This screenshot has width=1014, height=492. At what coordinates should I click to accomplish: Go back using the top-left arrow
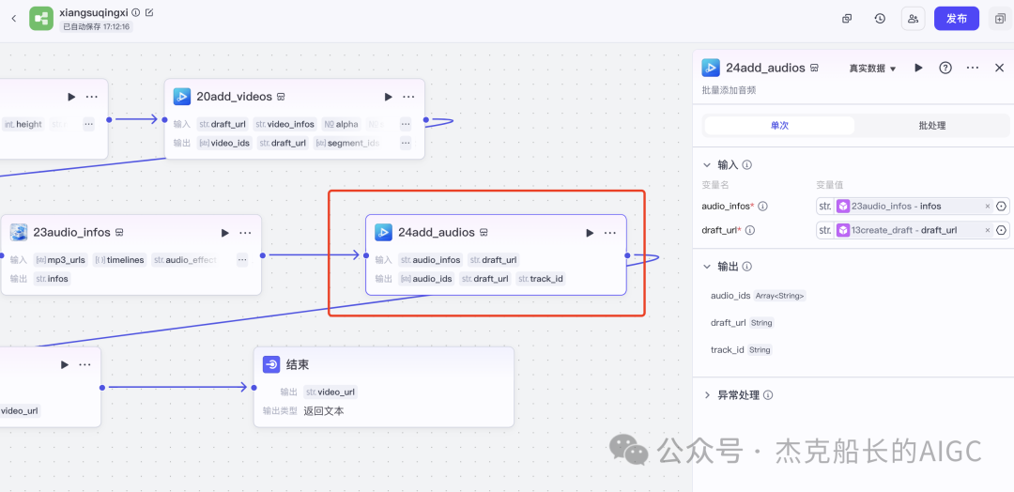(x=14, y=18)
